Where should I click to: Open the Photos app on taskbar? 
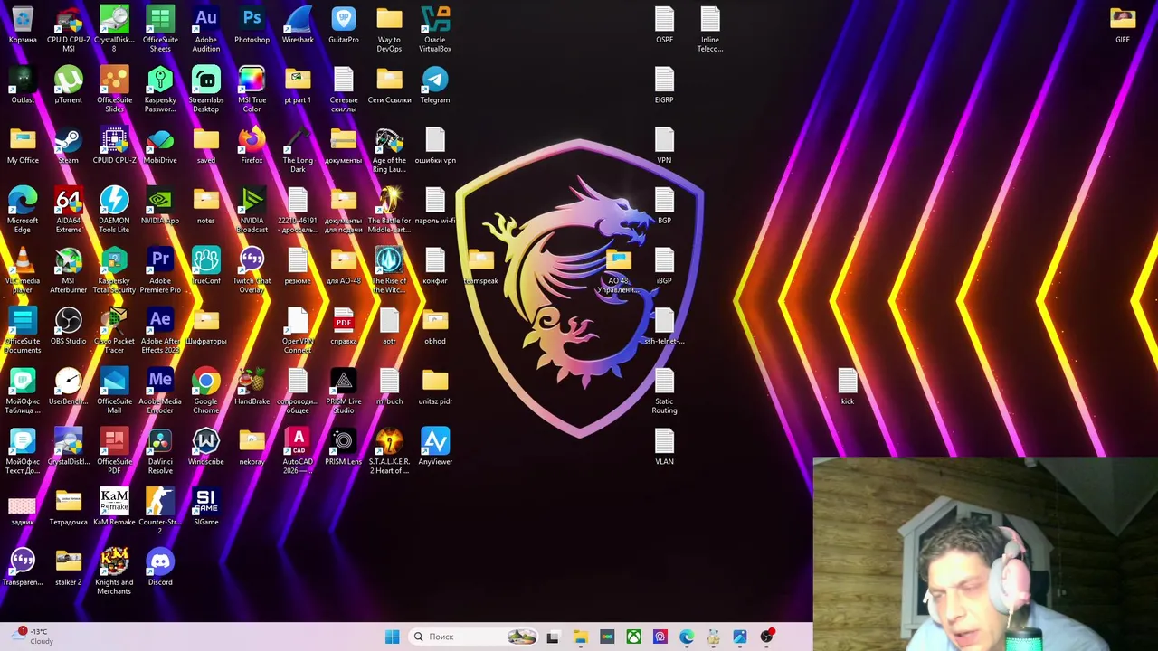coord(740,637)
